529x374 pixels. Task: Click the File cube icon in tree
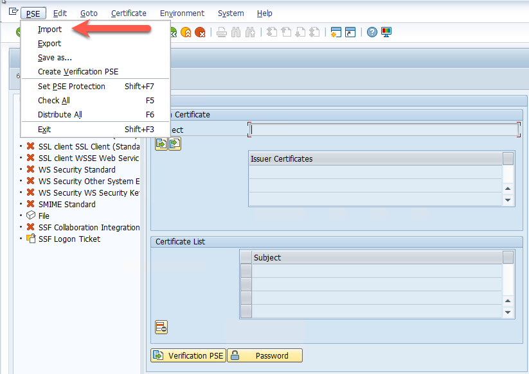point(31,216)
